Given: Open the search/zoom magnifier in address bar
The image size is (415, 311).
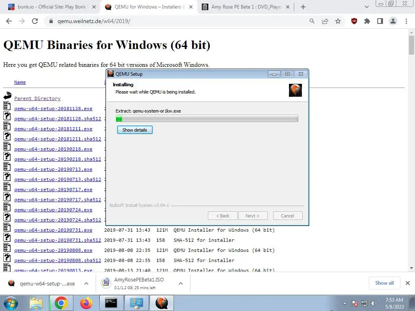Looking at the screenshot, I should coord(312,21).
